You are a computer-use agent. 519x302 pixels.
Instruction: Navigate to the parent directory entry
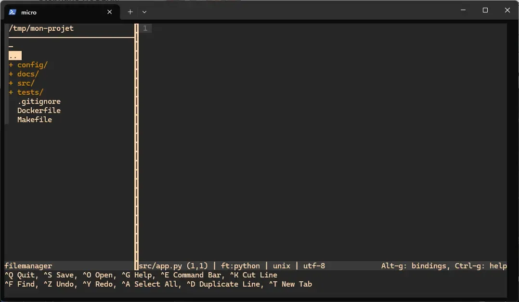tap(14, 55)
